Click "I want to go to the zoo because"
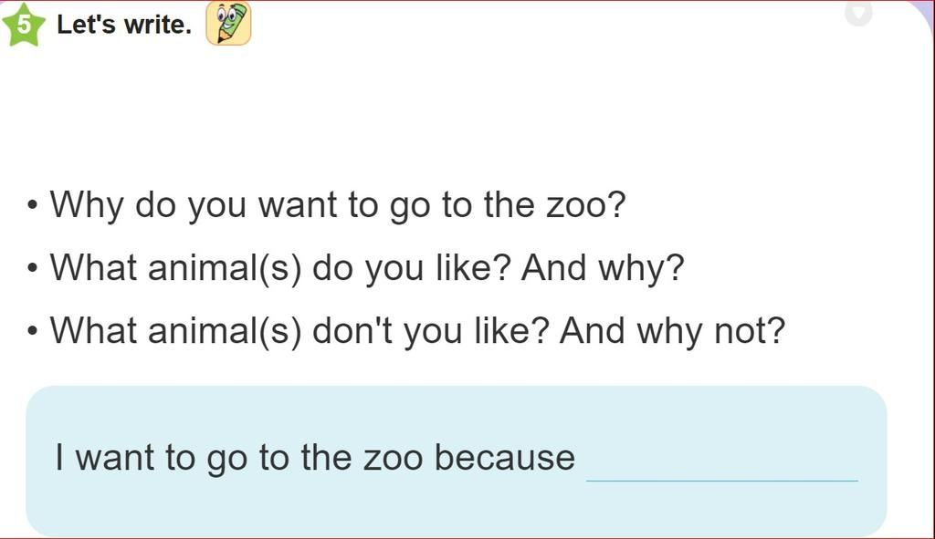The height and width of the screenshot is (539, 935). pyautogui.click(x=315, y=457)
